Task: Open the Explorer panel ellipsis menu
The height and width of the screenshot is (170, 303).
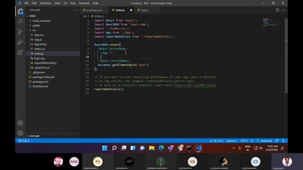Action: [75, 10]
